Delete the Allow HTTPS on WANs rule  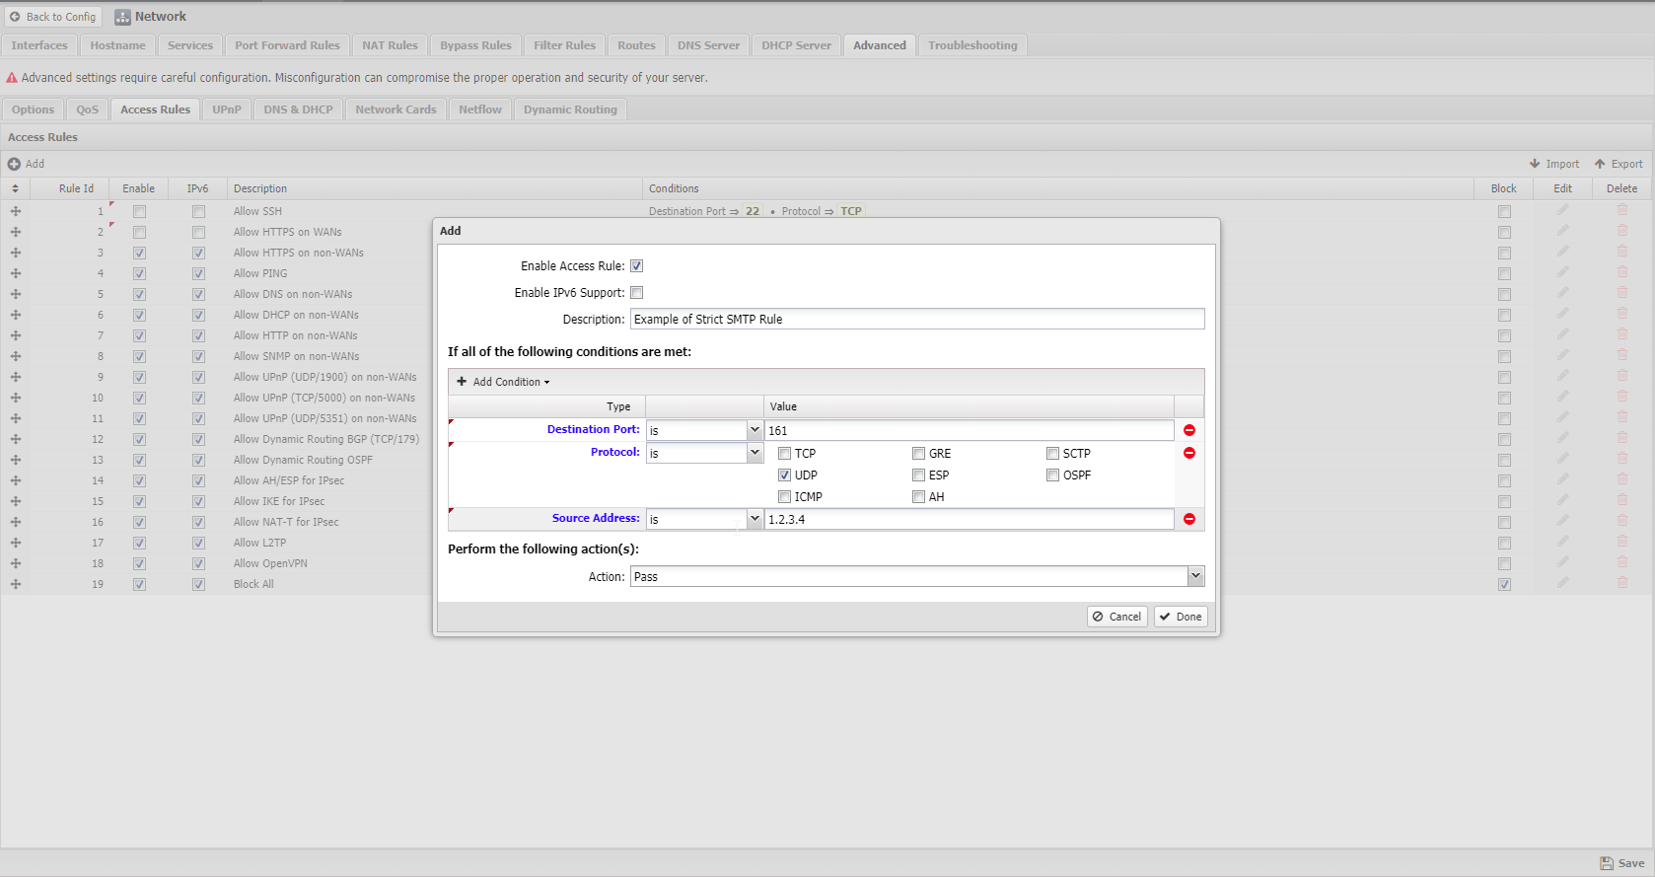point(1621,231)
